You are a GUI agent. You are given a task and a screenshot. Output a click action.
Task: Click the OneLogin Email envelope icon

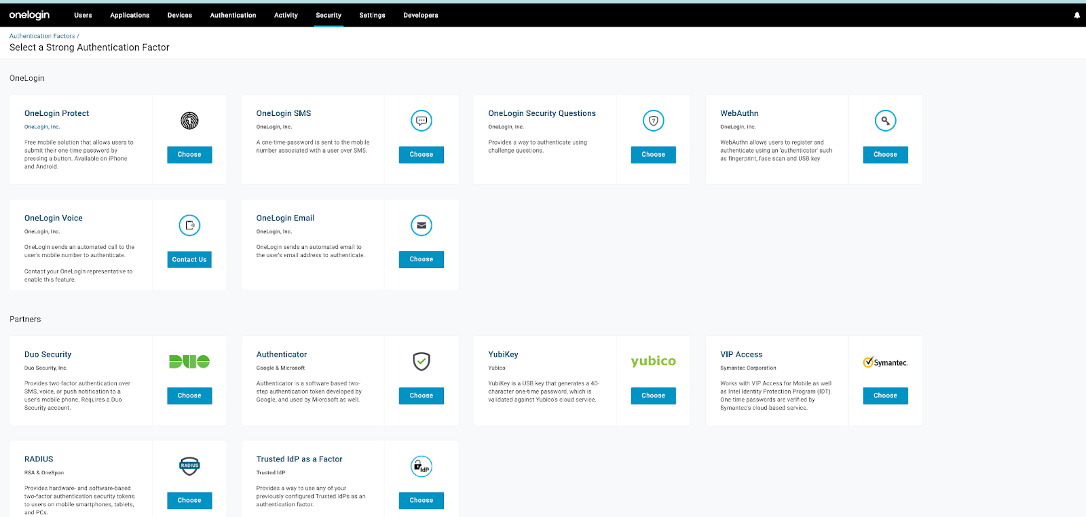[422, 225]
